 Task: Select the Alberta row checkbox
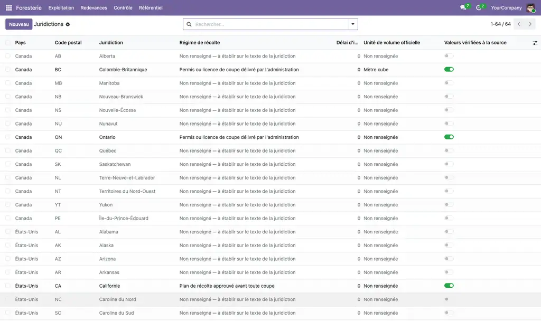click(8, 56)
